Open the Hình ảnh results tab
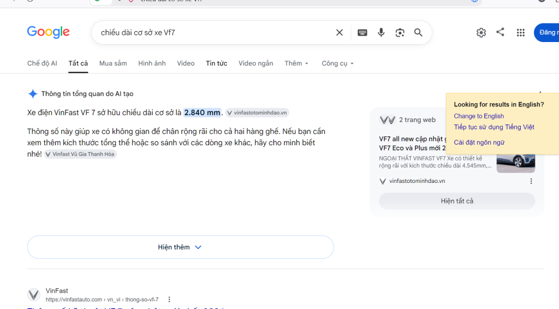This screenshot has width=559, height=309. [x=152, y=63]
